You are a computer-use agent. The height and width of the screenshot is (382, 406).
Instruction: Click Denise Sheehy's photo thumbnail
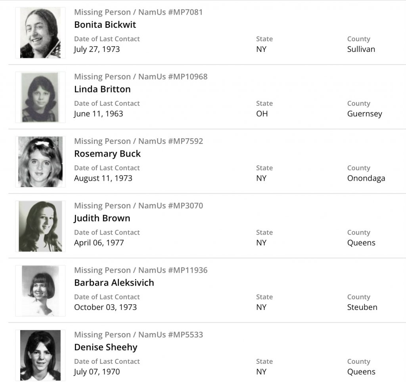[40, 355]
